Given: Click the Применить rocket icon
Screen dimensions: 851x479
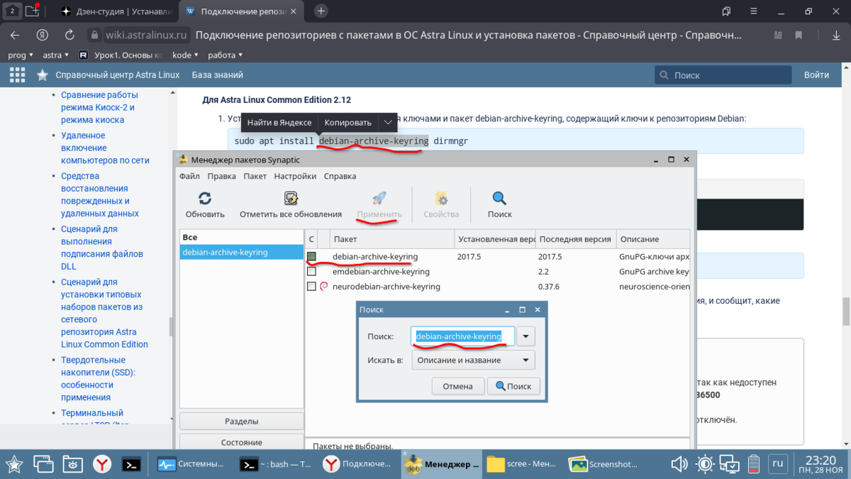Looking at the screenshot, I should point(379,199).
